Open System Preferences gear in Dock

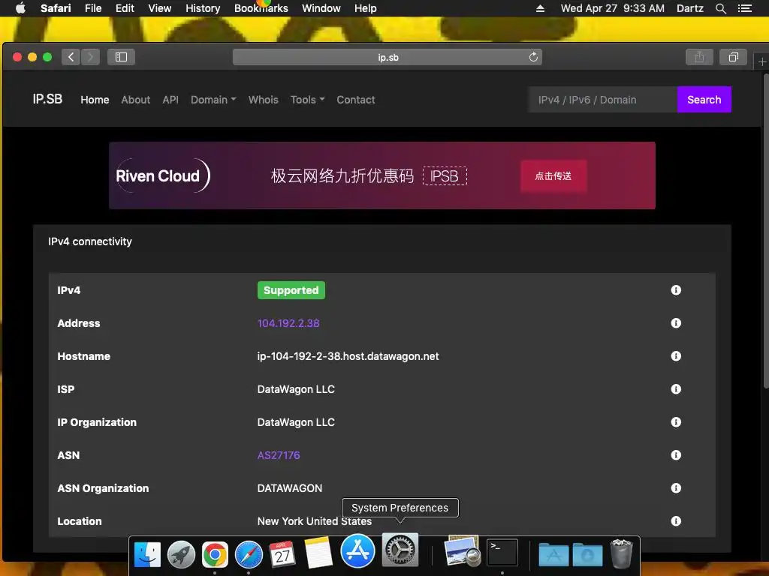pyautogui.click(x=400, y=550)
